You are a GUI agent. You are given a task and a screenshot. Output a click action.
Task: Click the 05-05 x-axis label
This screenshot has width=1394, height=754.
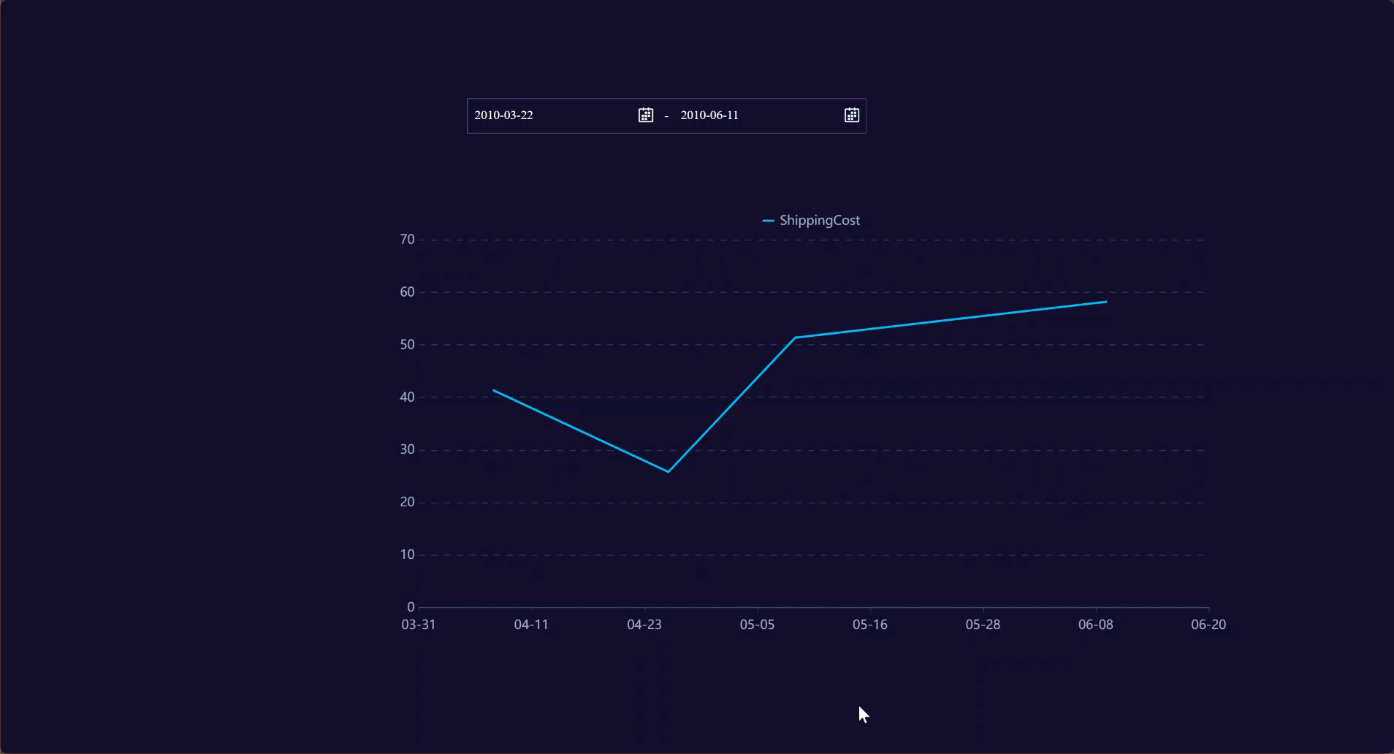click(757, 625)
